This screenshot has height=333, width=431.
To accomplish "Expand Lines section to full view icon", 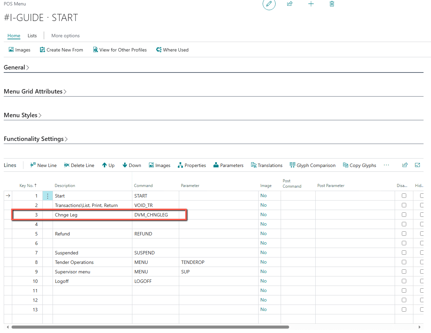I will (x=417, y=165).
